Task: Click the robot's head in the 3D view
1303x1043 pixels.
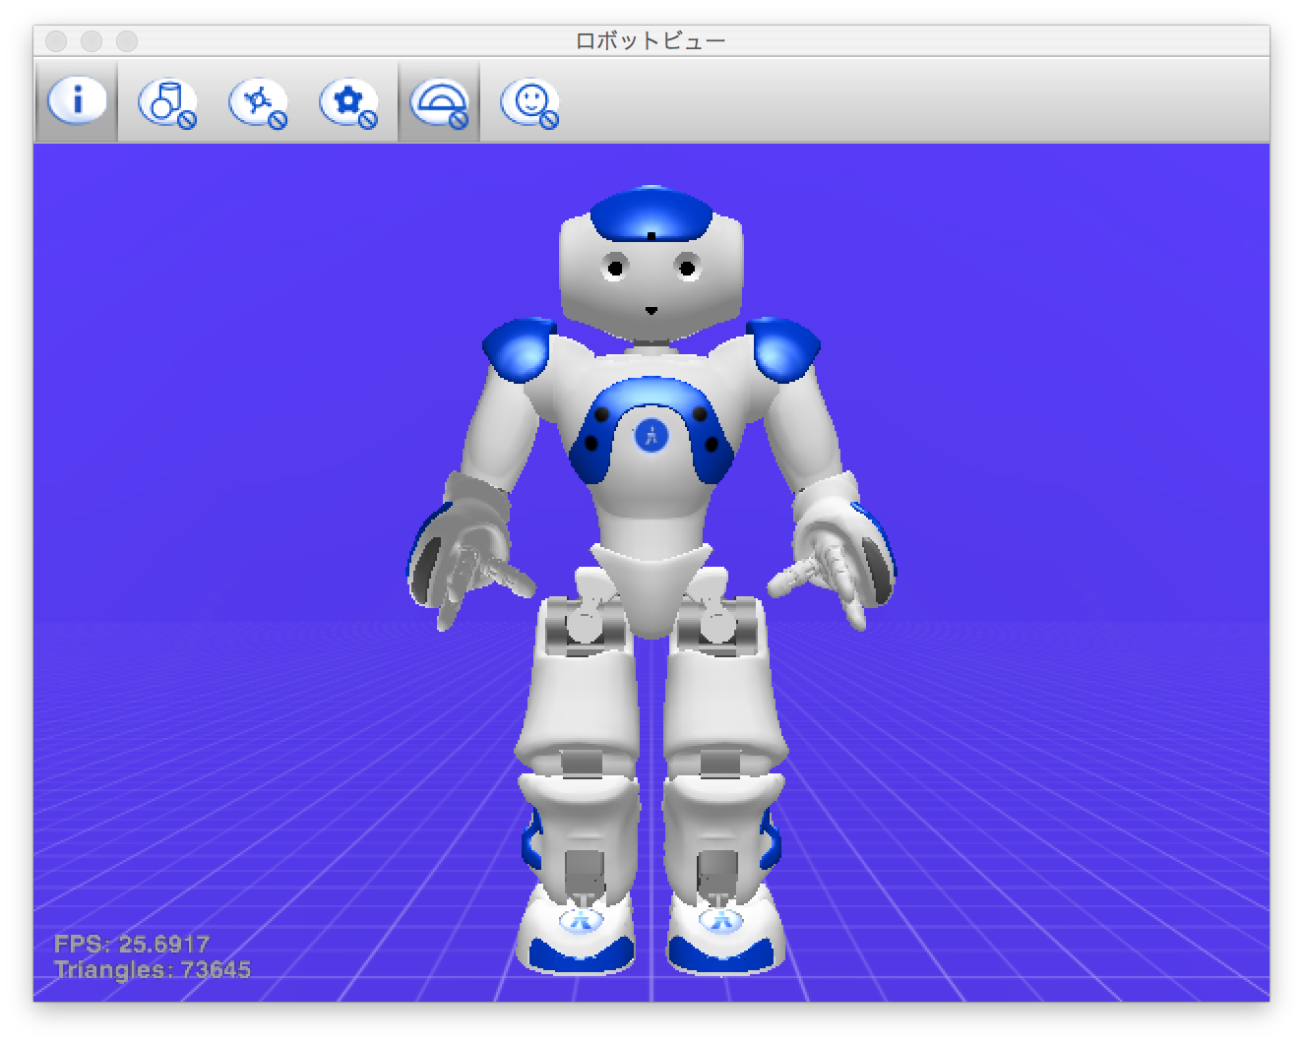Action: 651,263
